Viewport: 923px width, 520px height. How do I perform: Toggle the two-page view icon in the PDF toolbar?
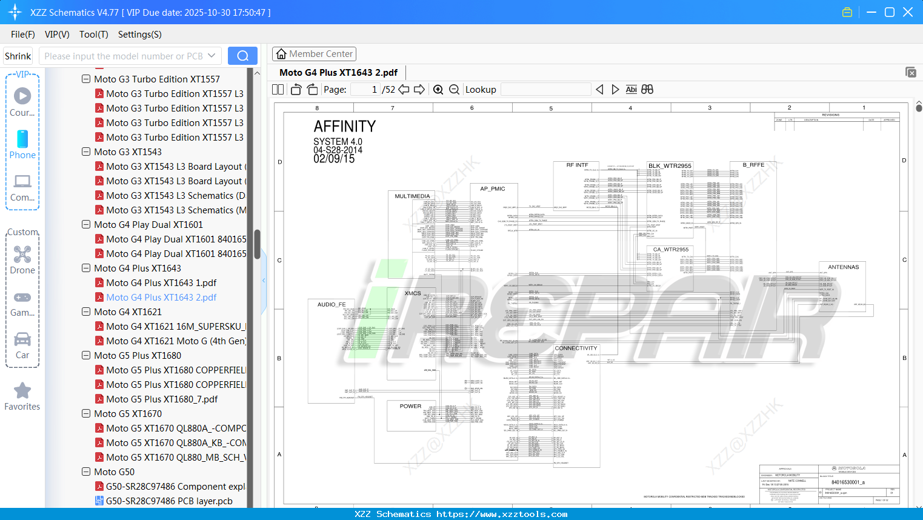point(278,90)
